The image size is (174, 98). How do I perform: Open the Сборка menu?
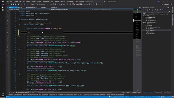[33, 1]
